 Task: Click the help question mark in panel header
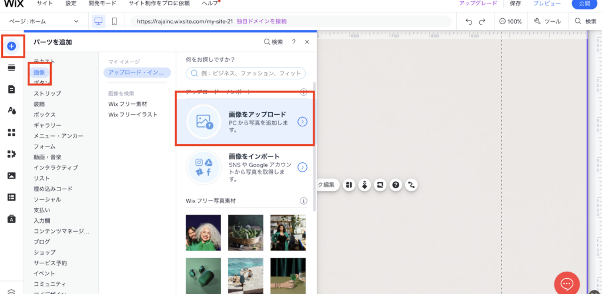coord(294,42)
